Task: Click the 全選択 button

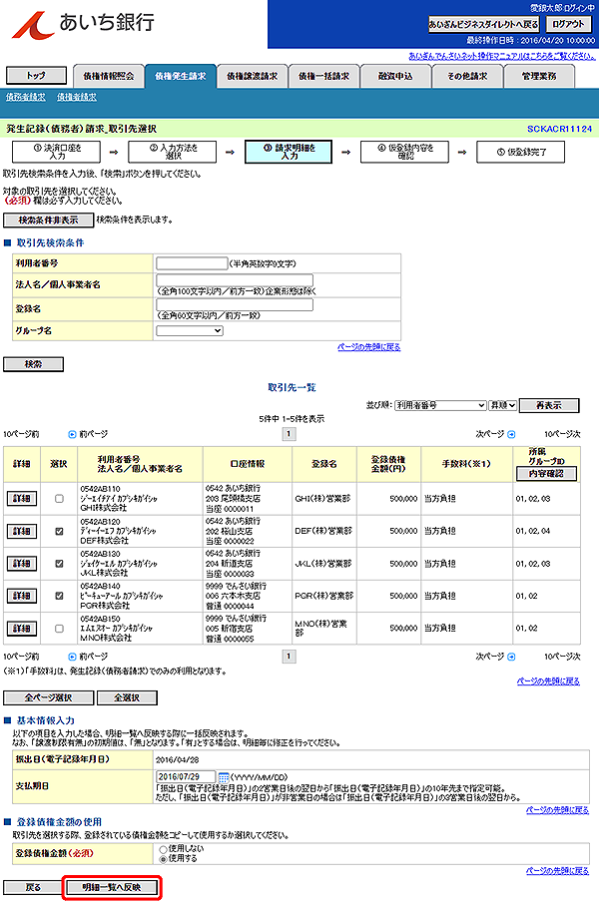Action: click(127, 698)
